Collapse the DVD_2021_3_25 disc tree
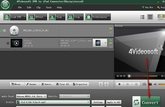Viewport: 165px width, 107px height. pyautogui.click(x=1, y=30)
